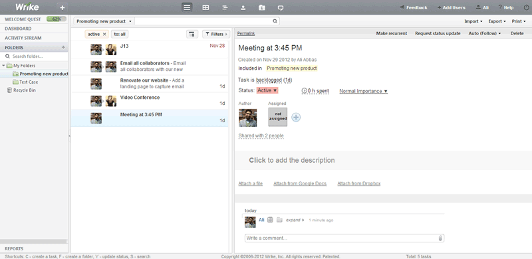The image size is (532, 259).
Task: Delete the task using the Delete button
Action: pyautogui.click(x=517, y=33)
